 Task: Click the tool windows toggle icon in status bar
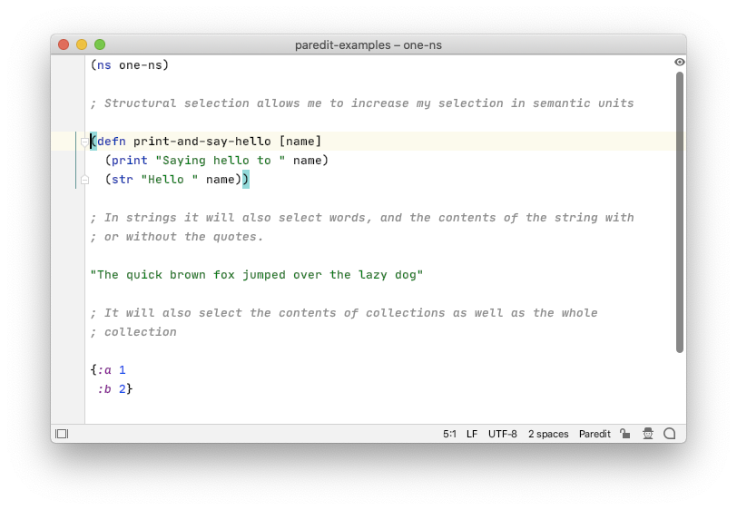coord(62,434)
